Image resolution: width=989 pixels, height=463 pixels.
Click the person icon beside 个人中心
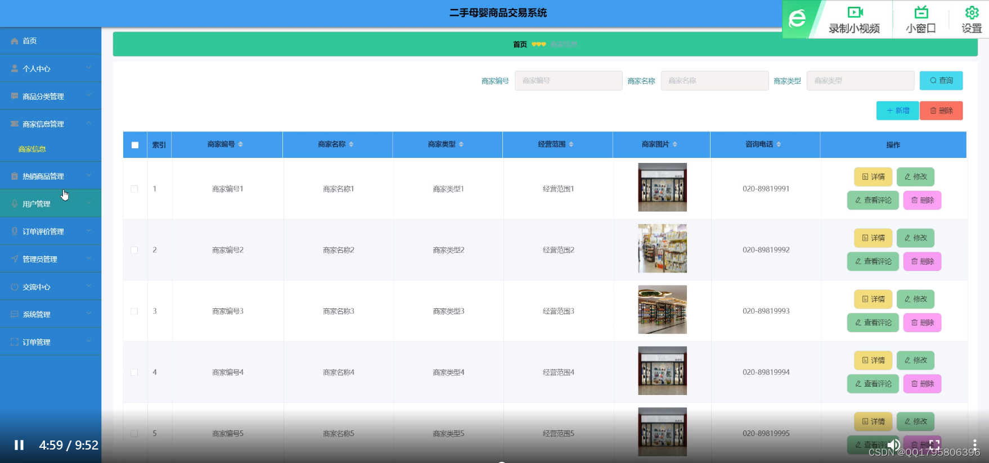tap(15, 69)
